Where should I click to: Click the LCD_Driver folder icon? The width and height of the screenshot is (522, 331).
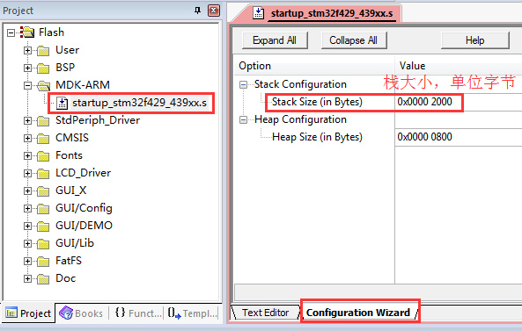coord(43,174)
